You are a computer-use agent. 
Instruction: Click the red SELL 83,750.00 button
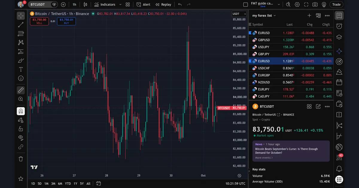[x=39, y=21]
